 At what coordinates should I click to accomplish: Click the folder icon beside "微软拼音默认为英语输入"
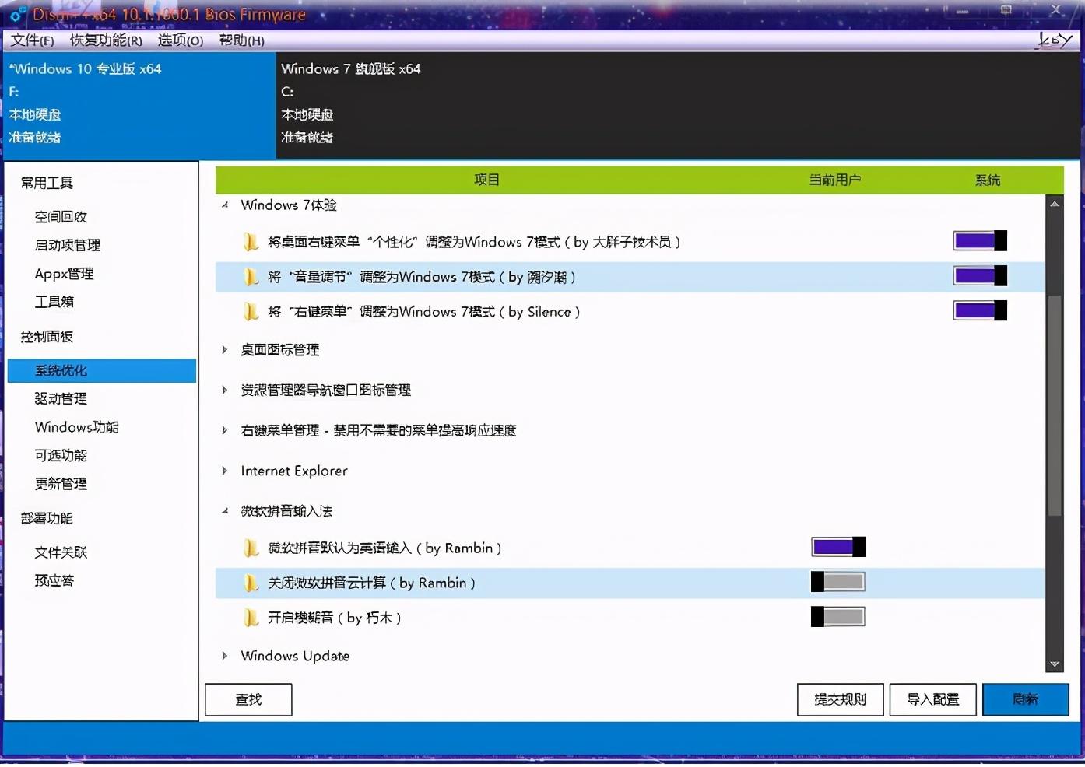(251, 547)
